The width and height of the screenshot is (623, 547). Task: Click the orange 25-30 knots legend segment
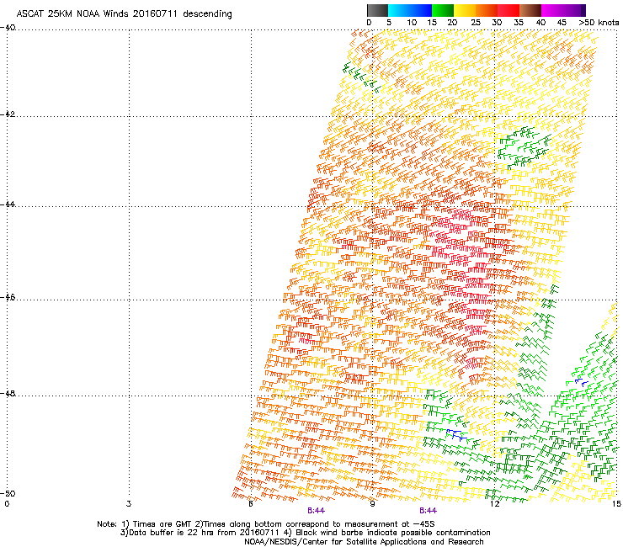coord(487,10)
